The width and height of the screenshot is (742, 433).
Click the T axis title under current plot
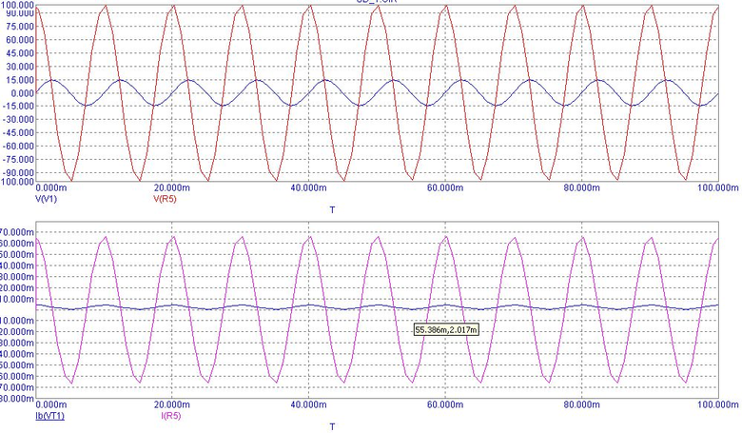coord(332,427)
